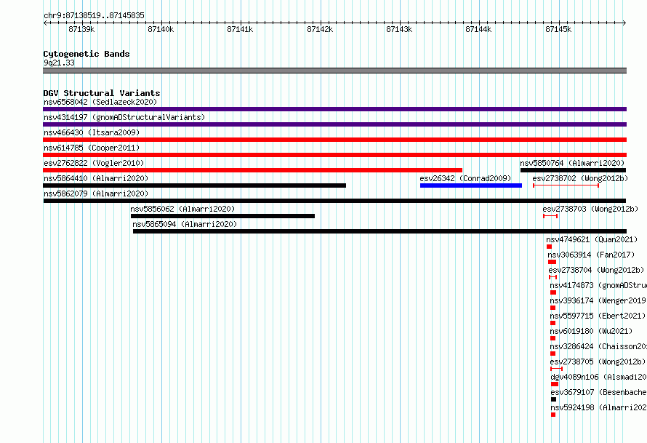647x443 pixels.
Task: Select the red nsv5597715 variant marker
Action: coord(553,323)
